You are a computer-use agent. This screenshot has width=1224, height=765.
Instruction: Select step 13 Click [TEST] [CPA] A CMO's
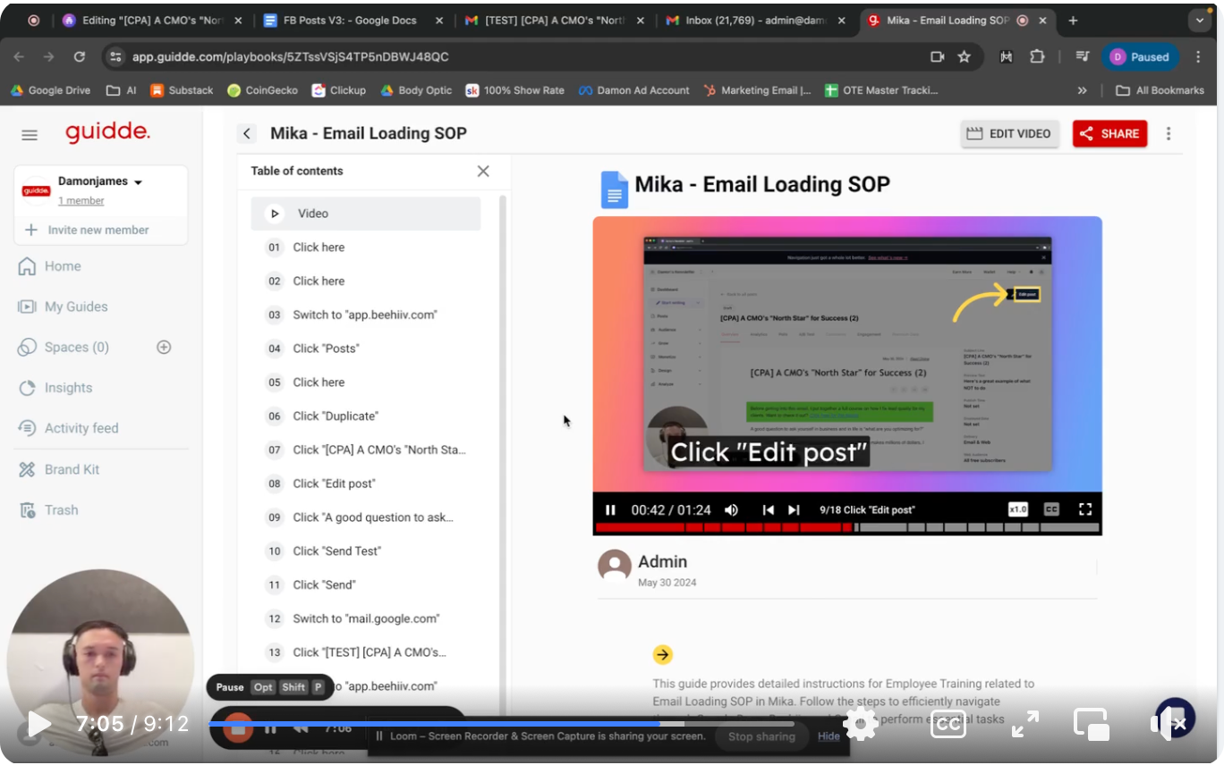(365, 652)
